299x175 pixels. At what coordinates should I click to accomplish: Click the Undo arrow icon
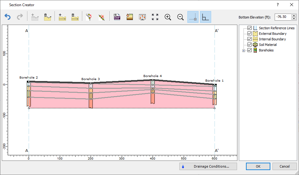point(7,17)
